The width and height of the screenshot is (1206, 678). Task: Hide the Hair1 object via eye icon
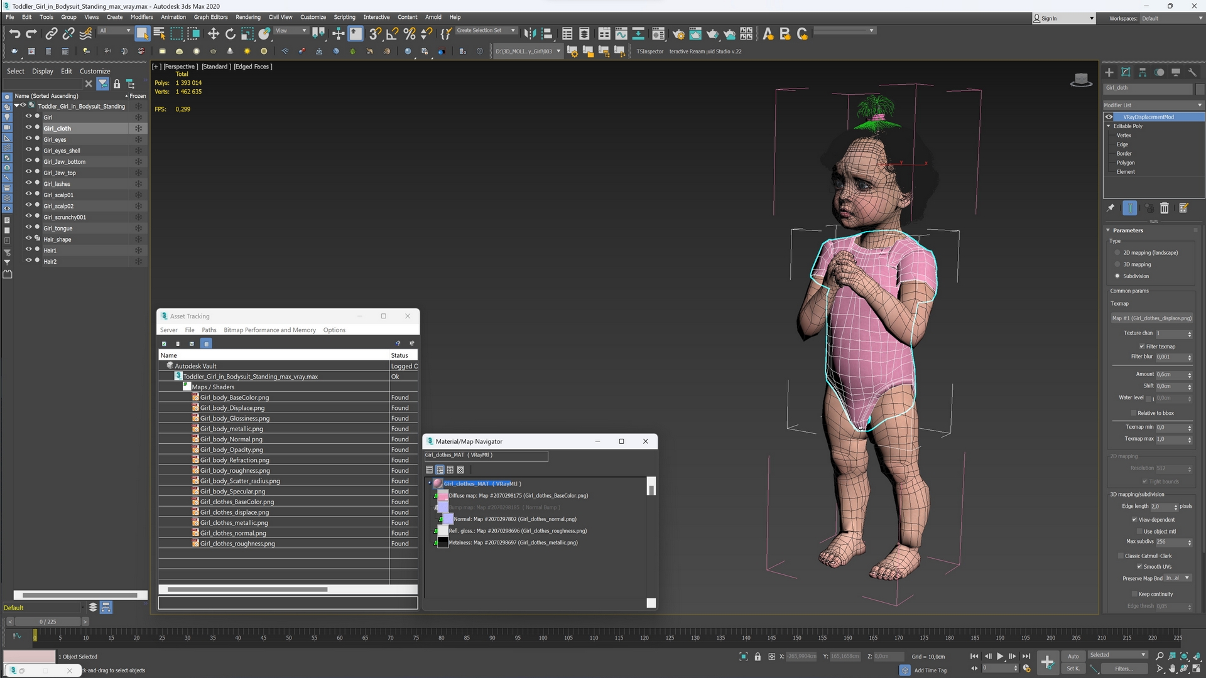click(28, 249)
